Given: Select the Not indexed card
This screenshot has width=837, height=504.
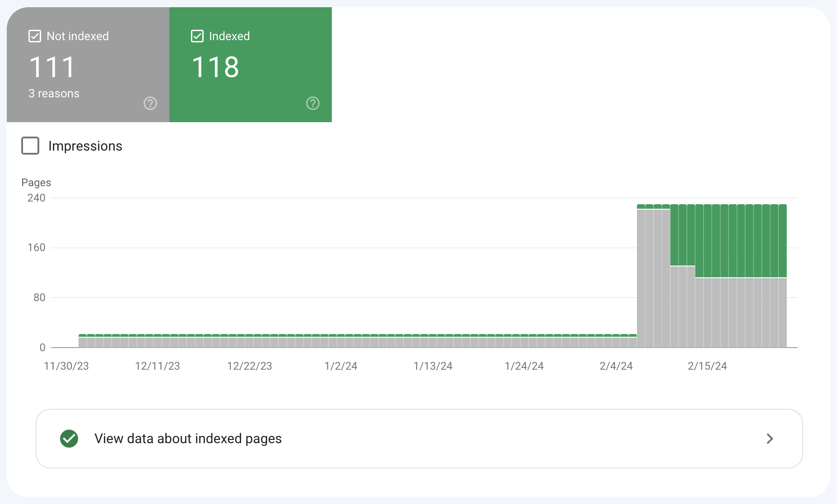Looking at the screenshot, I should (x=88, y=65).
